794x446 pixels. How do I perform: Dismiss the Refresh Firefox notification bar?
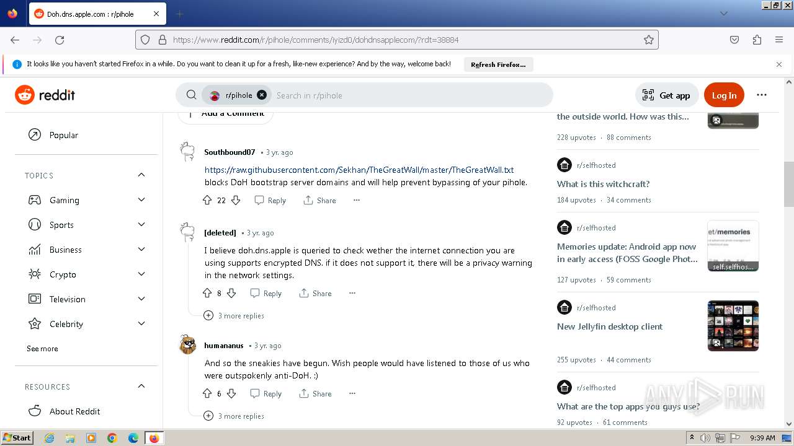coord(779,64)
